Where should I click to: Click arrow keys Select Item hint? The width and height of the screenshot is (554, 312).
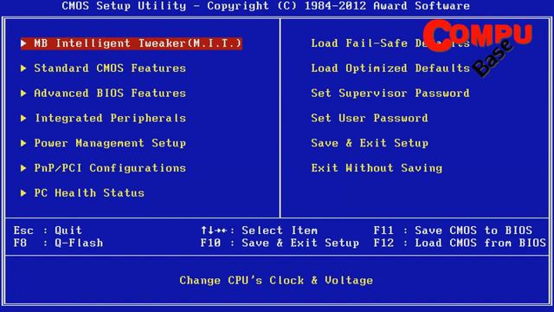pyautogui.click(x=259, y=231)
